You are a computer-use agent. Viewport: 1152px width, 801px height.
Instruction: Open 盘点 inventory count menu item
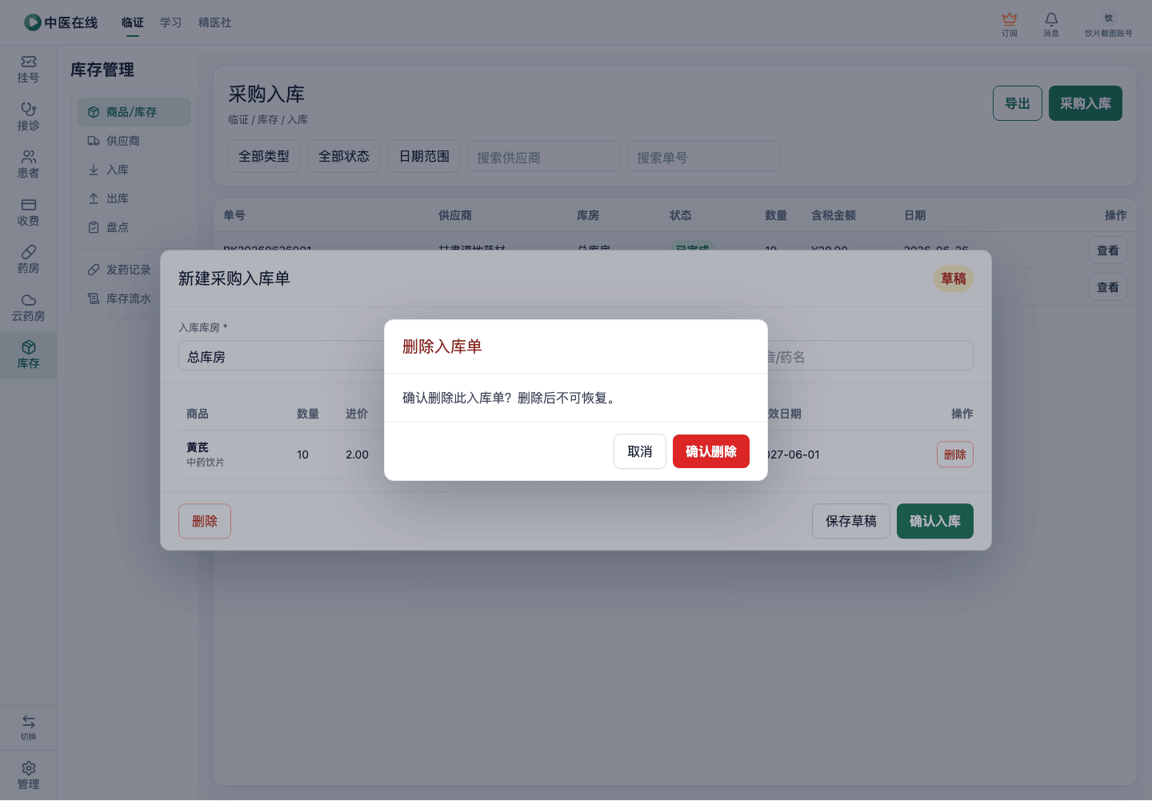134,227
